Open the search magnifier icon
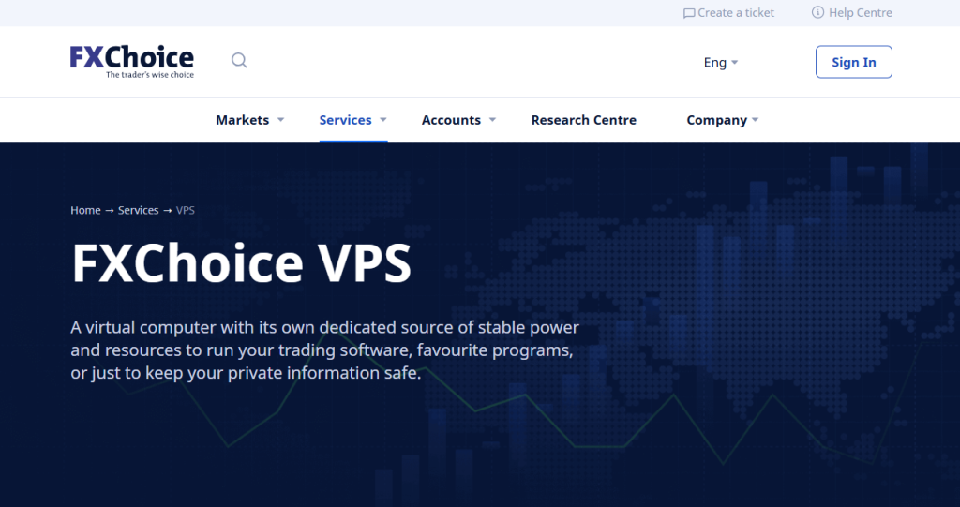Screen dimensions: 960x507 coord(239,60)
